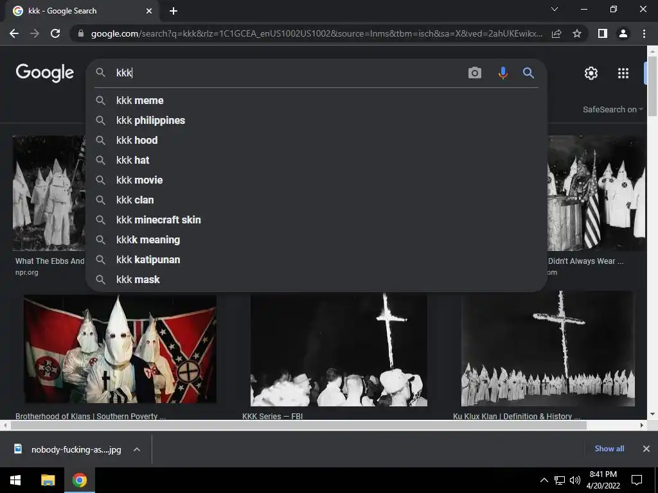This screenshot has width=658, height=493.
Task: Click 'KKK Series — FBI' link
Action: coord(272,416)
